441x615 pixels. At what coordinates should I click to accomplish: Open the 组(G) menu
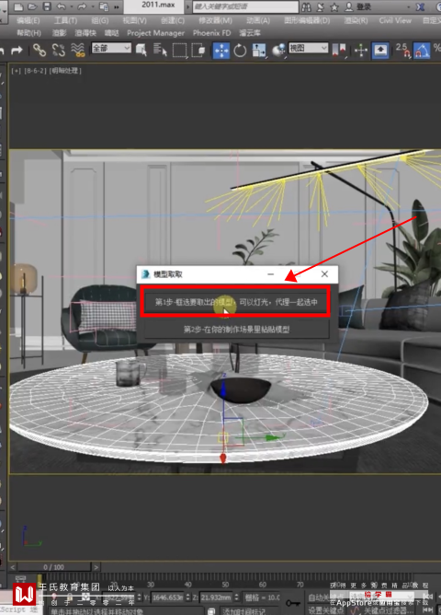click(x=100, y=20)
